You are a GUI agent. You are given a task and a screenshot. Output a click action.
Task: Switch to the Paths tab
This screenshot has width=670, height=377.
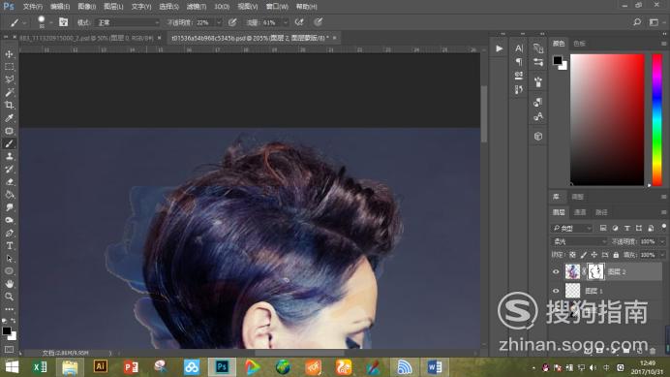tap(601, 212)
